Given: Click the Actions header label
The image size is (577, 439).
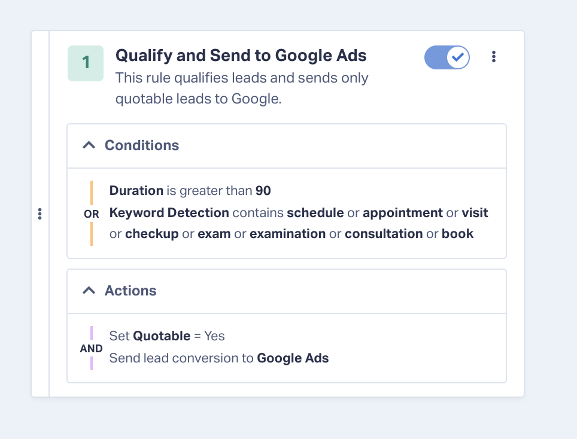Looking at the screenshot, I should point(130,291).
